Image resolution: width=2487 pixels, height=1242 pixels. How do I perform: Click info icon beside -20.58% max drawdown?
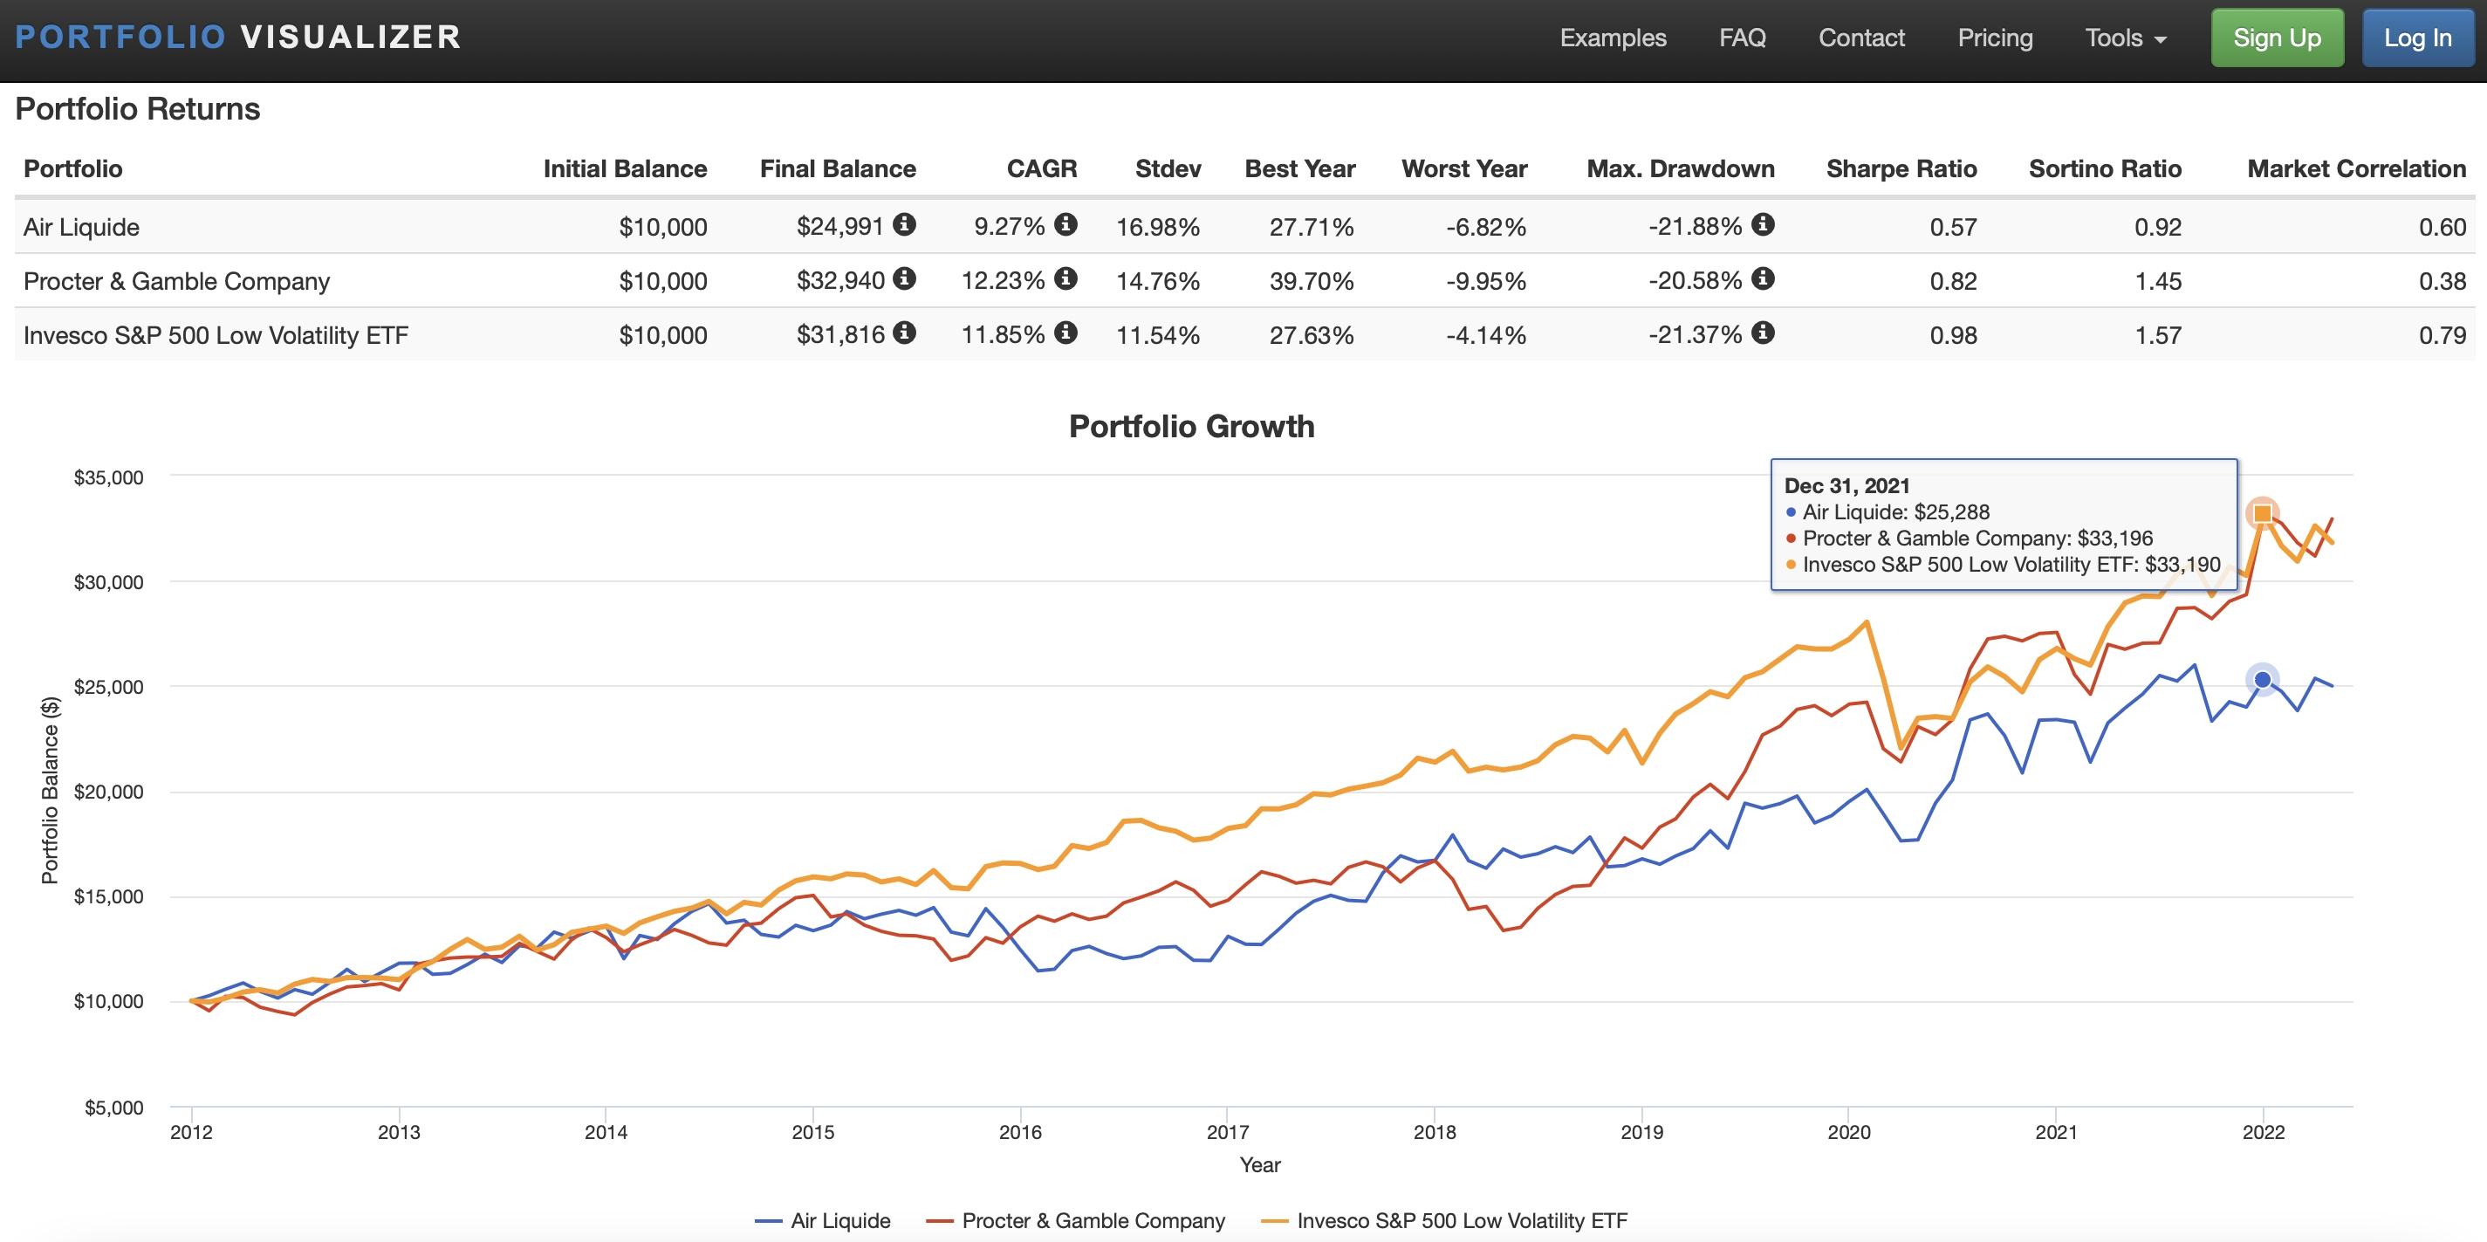coord(1762,279)
